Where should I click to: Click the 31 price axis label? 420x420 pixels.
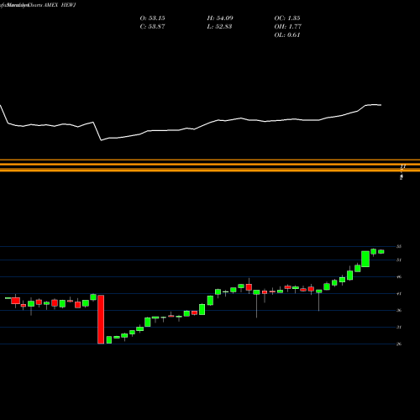[399, 327]
